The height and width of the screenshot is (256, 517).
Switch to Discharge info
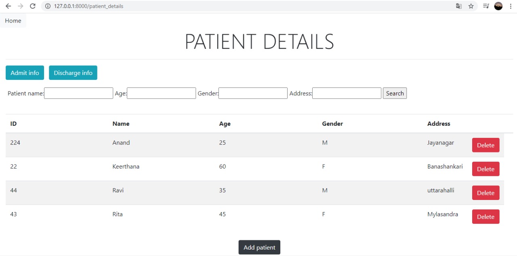[73, 73]
